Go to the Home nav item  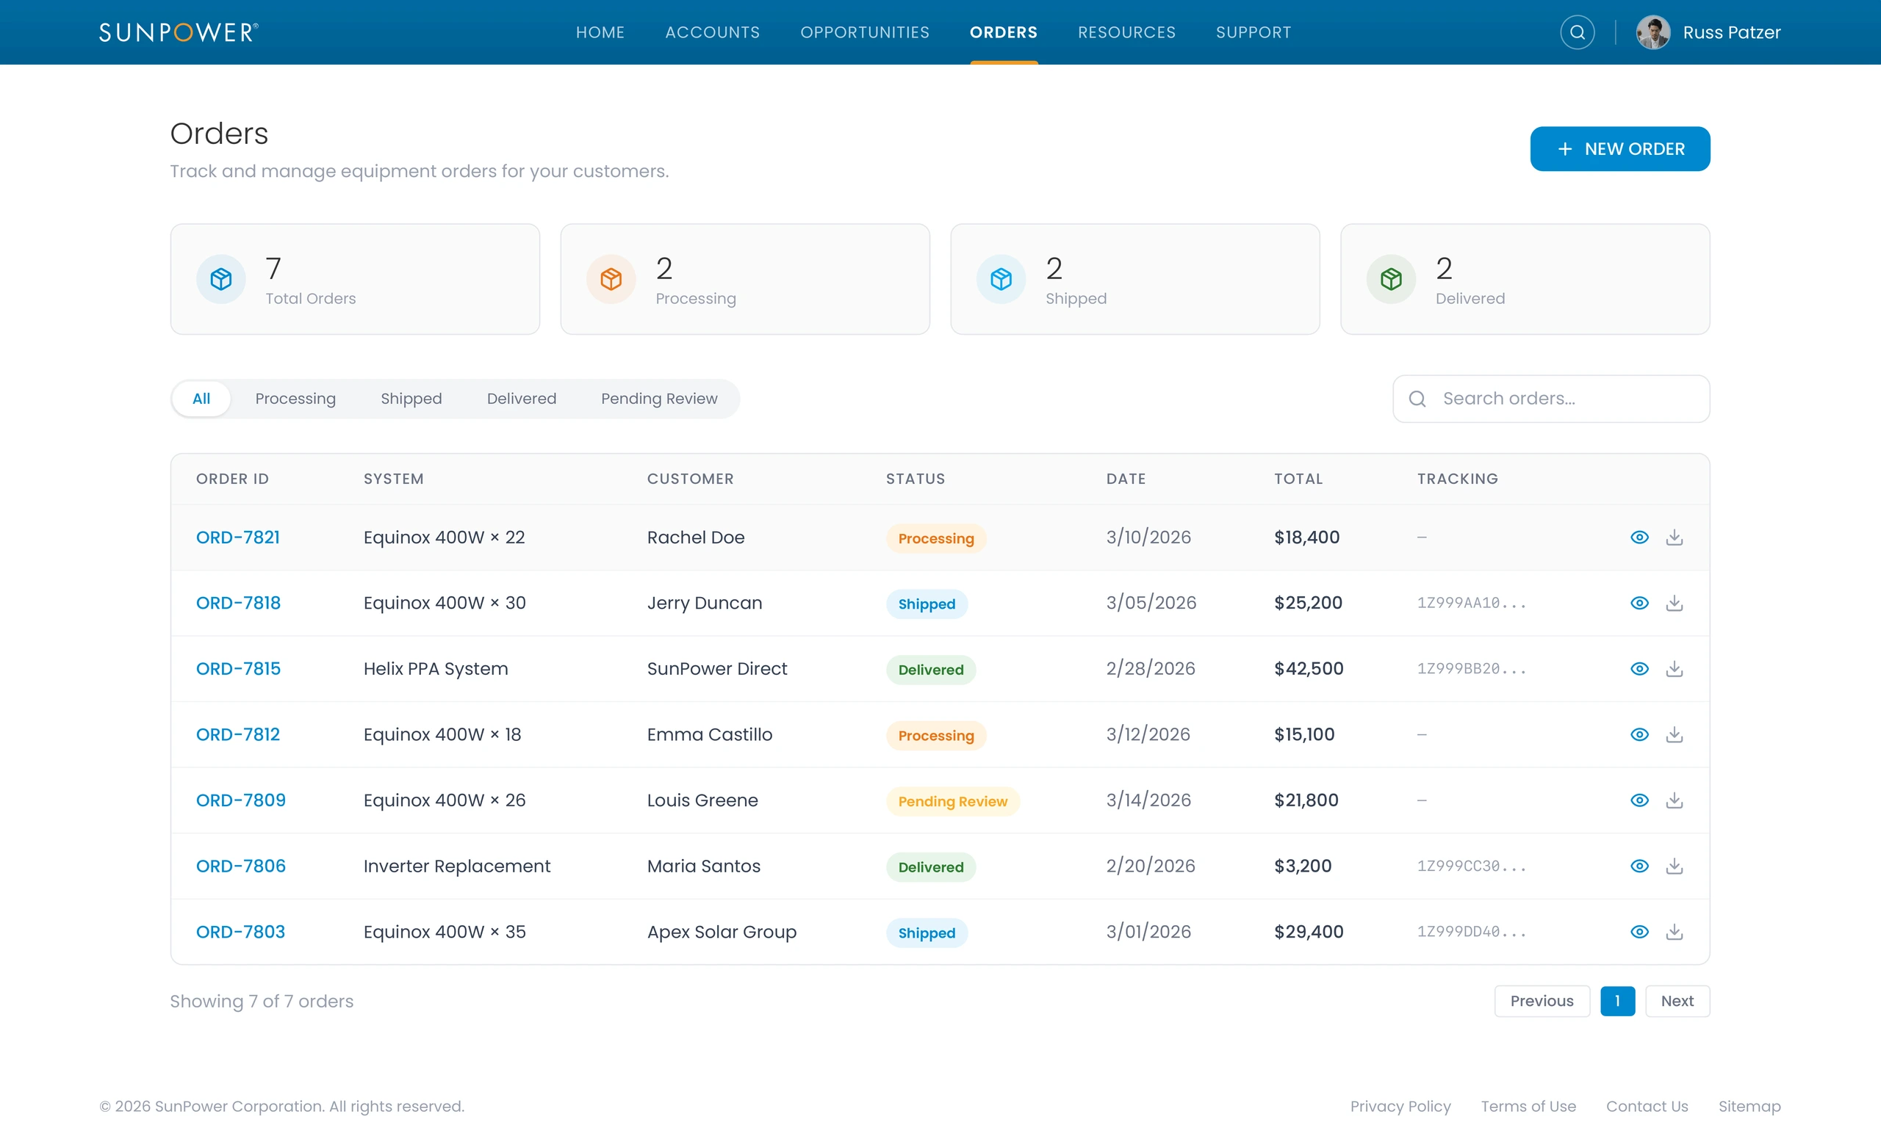click(600, 32)
